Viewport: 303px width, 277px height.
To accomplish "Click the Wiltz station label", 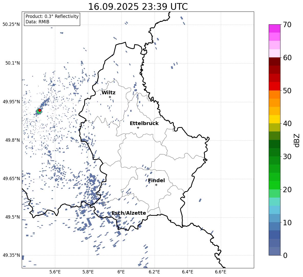I will 109,93.
